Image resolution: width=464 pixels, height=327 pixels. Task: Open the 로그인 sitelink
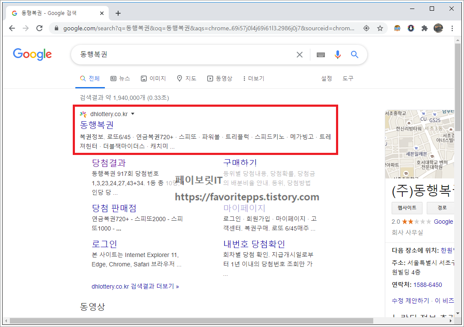click(x=104, y=244)
